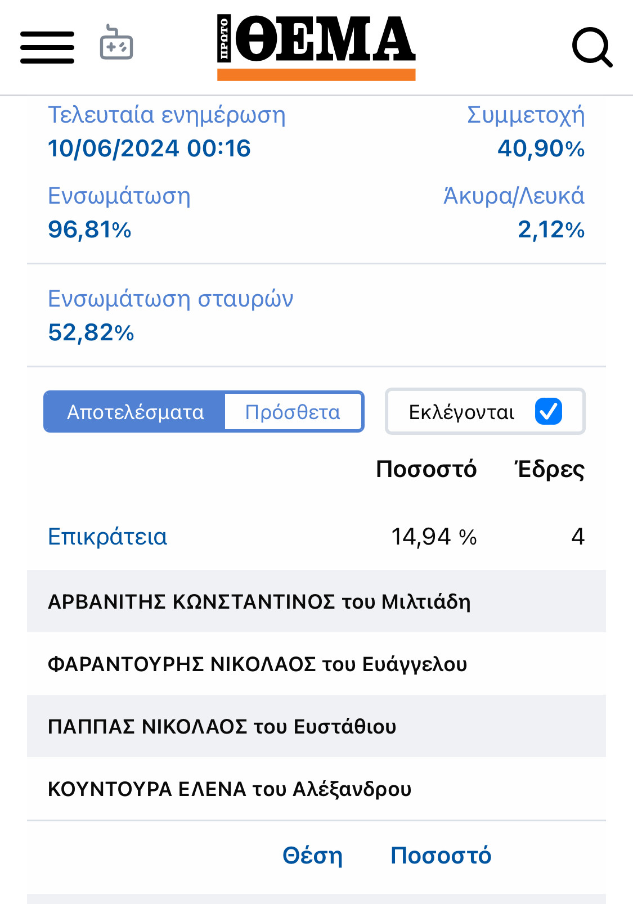Select candidate ΚΟΥΝΤΟΥΡΑ ΕΛΕΝΑ row
The height and width of the screenshot is (904, 633).
tap(316, 789)
